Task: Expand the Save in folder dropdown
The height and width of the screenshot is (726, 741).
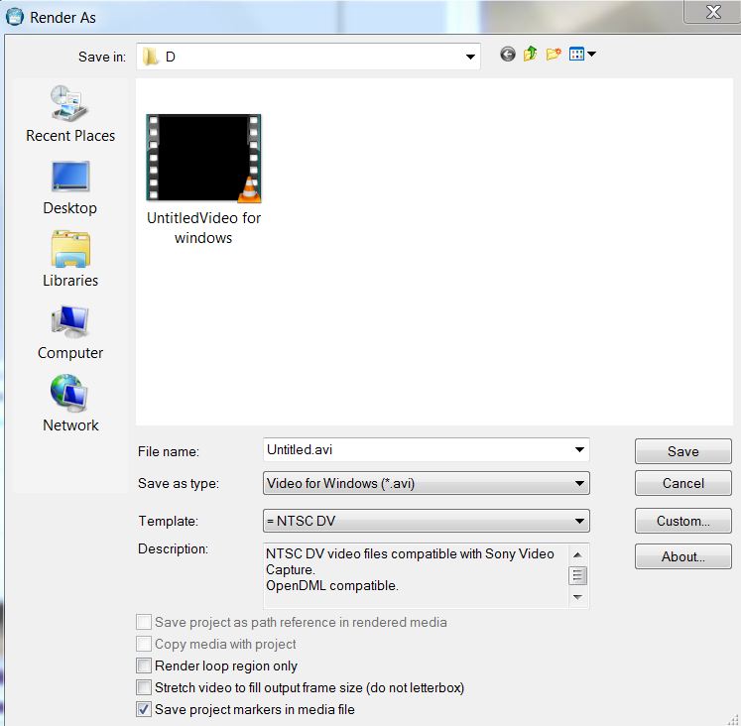Action: [470, 57]
